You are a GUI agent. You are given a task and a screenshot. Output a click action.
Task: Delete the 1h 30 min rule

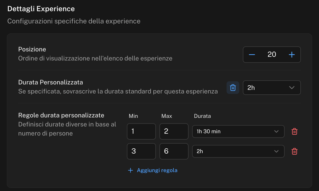pos(294,131)
